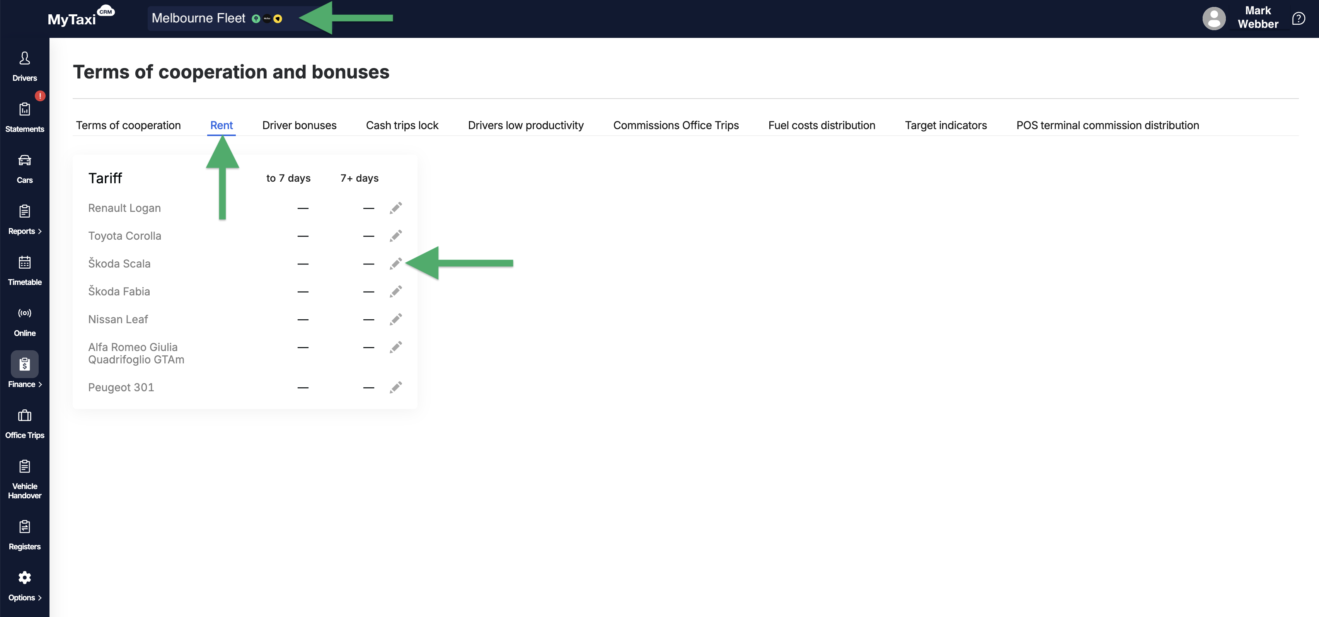Edit the Nissan Leaf tariff

click(396, 319)
